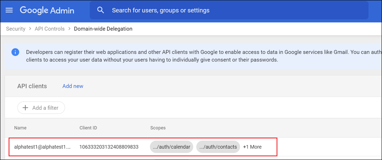
Task: Click client ID number 106333203132408809833
Action: point(109,147)
